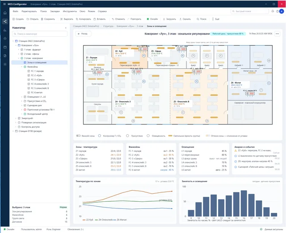Select the structure/share icon in sidebar

pyautogui.click(x=5, y=21)
